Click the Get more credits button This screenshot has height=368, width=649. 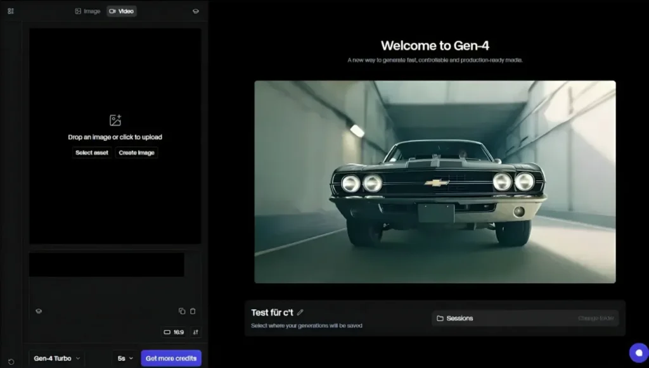(x=171, y=358)
